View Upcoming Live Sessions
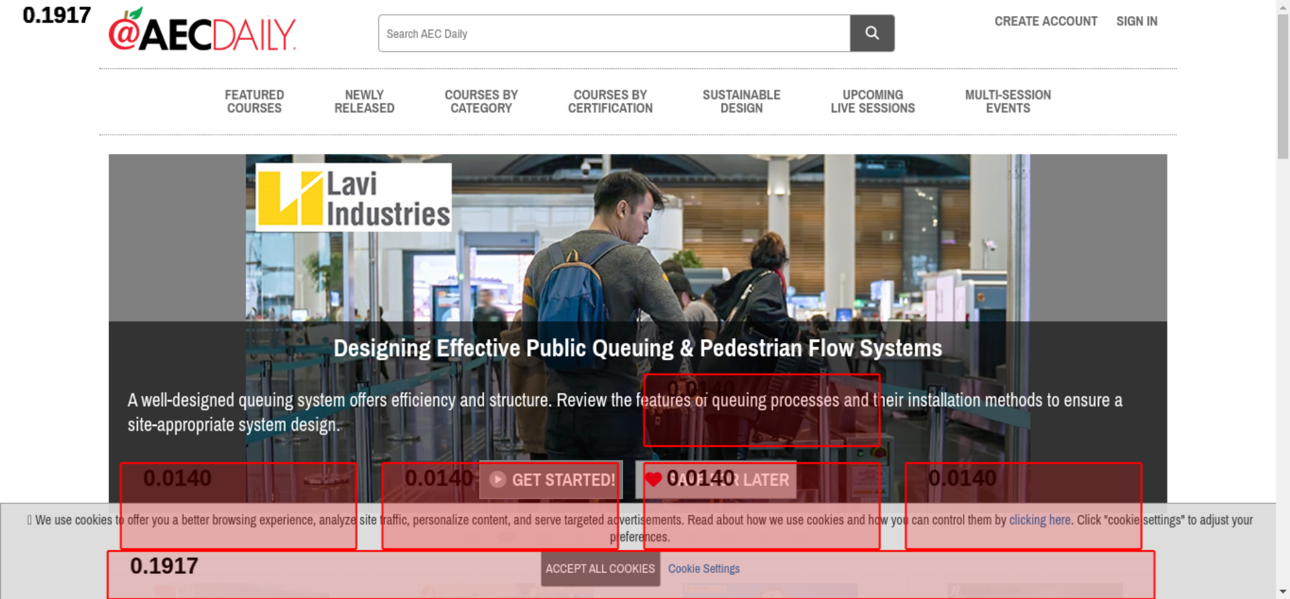The width and height of the screenshot is (1290, 599). [872, 102]
